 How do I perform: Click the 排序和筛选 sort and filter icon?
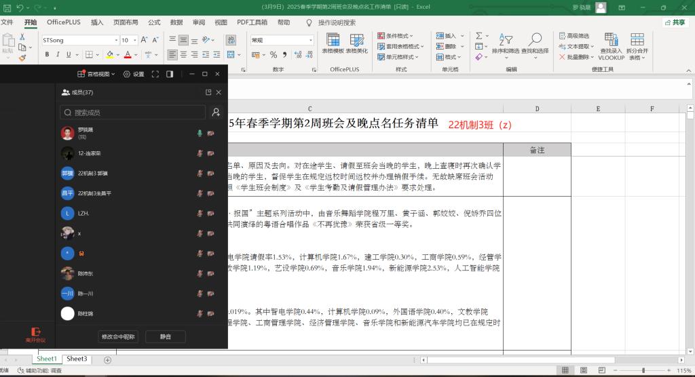505,43
